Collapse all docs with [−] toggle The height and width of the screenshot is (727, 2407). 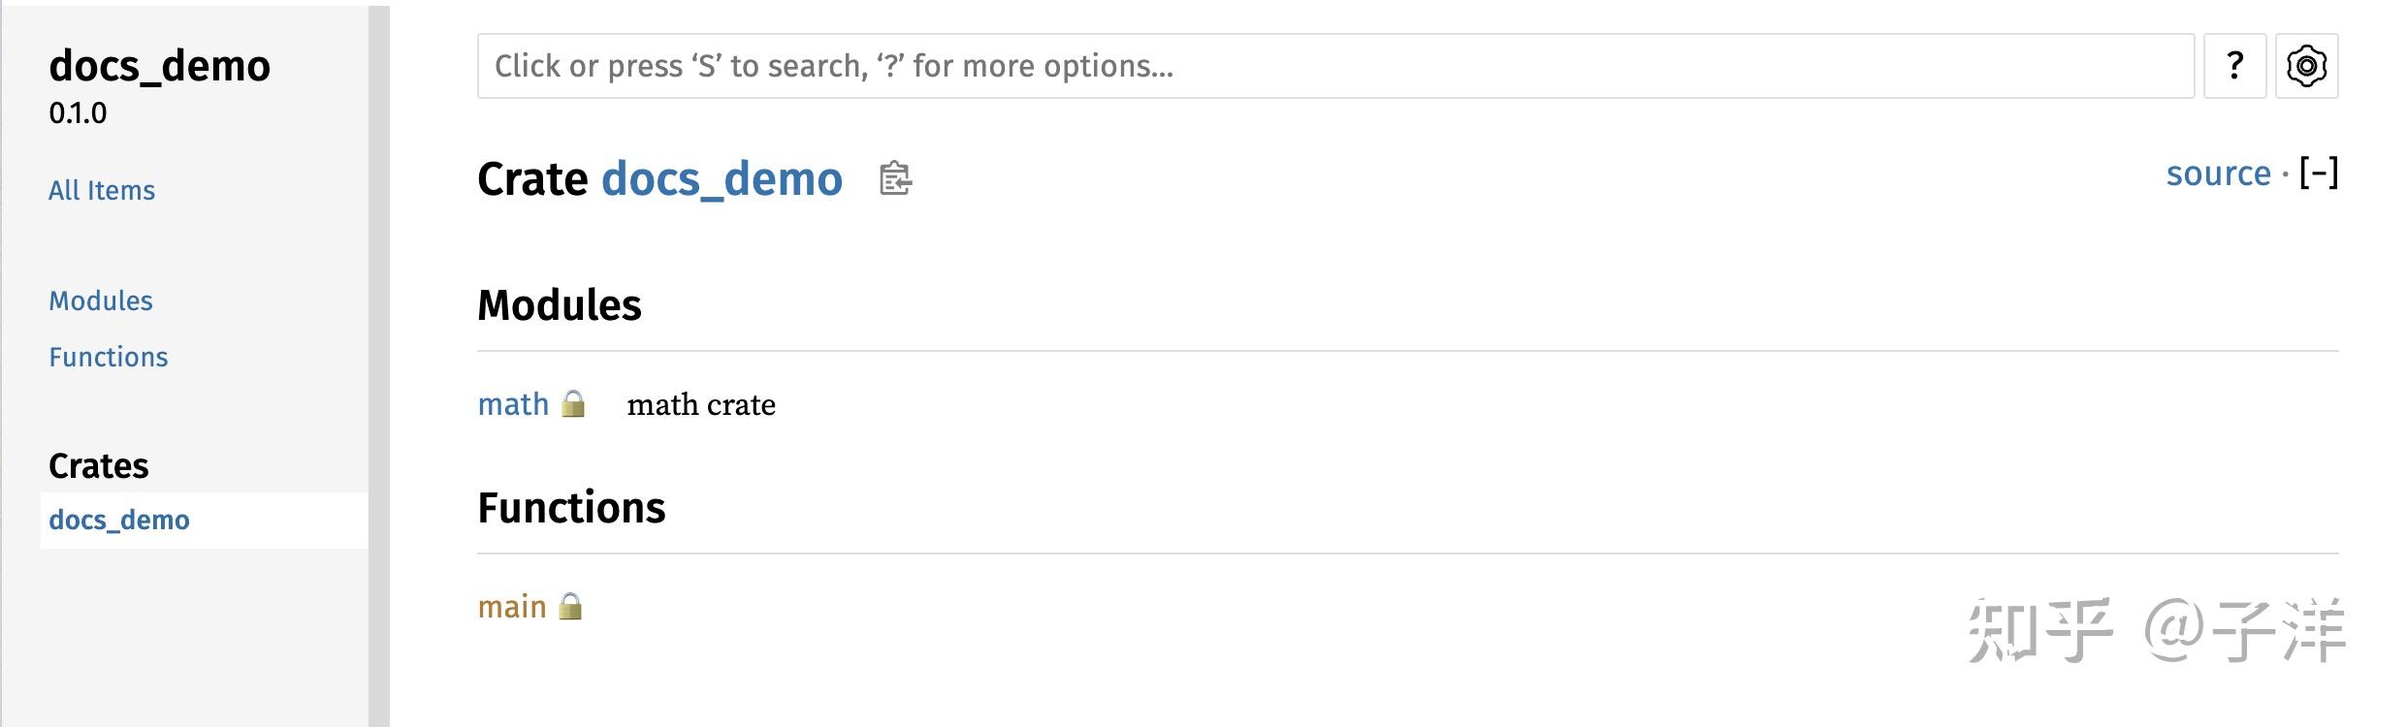coord(2319,174)
